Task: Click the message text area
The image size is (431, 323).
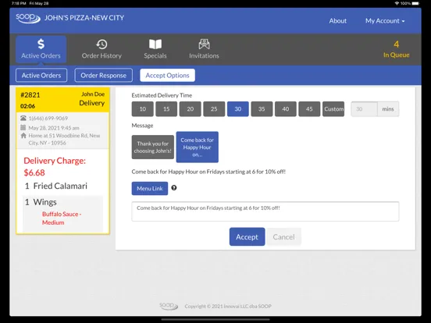Action: pyautogui.click(x=265, y=211)
